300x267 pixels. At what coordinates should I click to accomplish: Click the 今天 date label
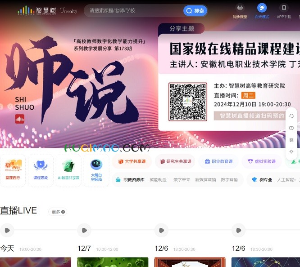(x=7, y=249)
